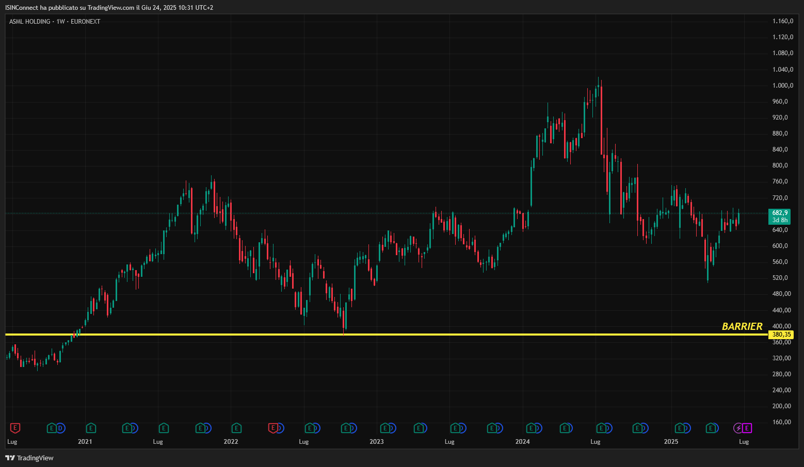This screenshot has width=804, height=467.
Task: Open earnings marker midway between 2024 and Lug 2024
Action: coord(565,428)
